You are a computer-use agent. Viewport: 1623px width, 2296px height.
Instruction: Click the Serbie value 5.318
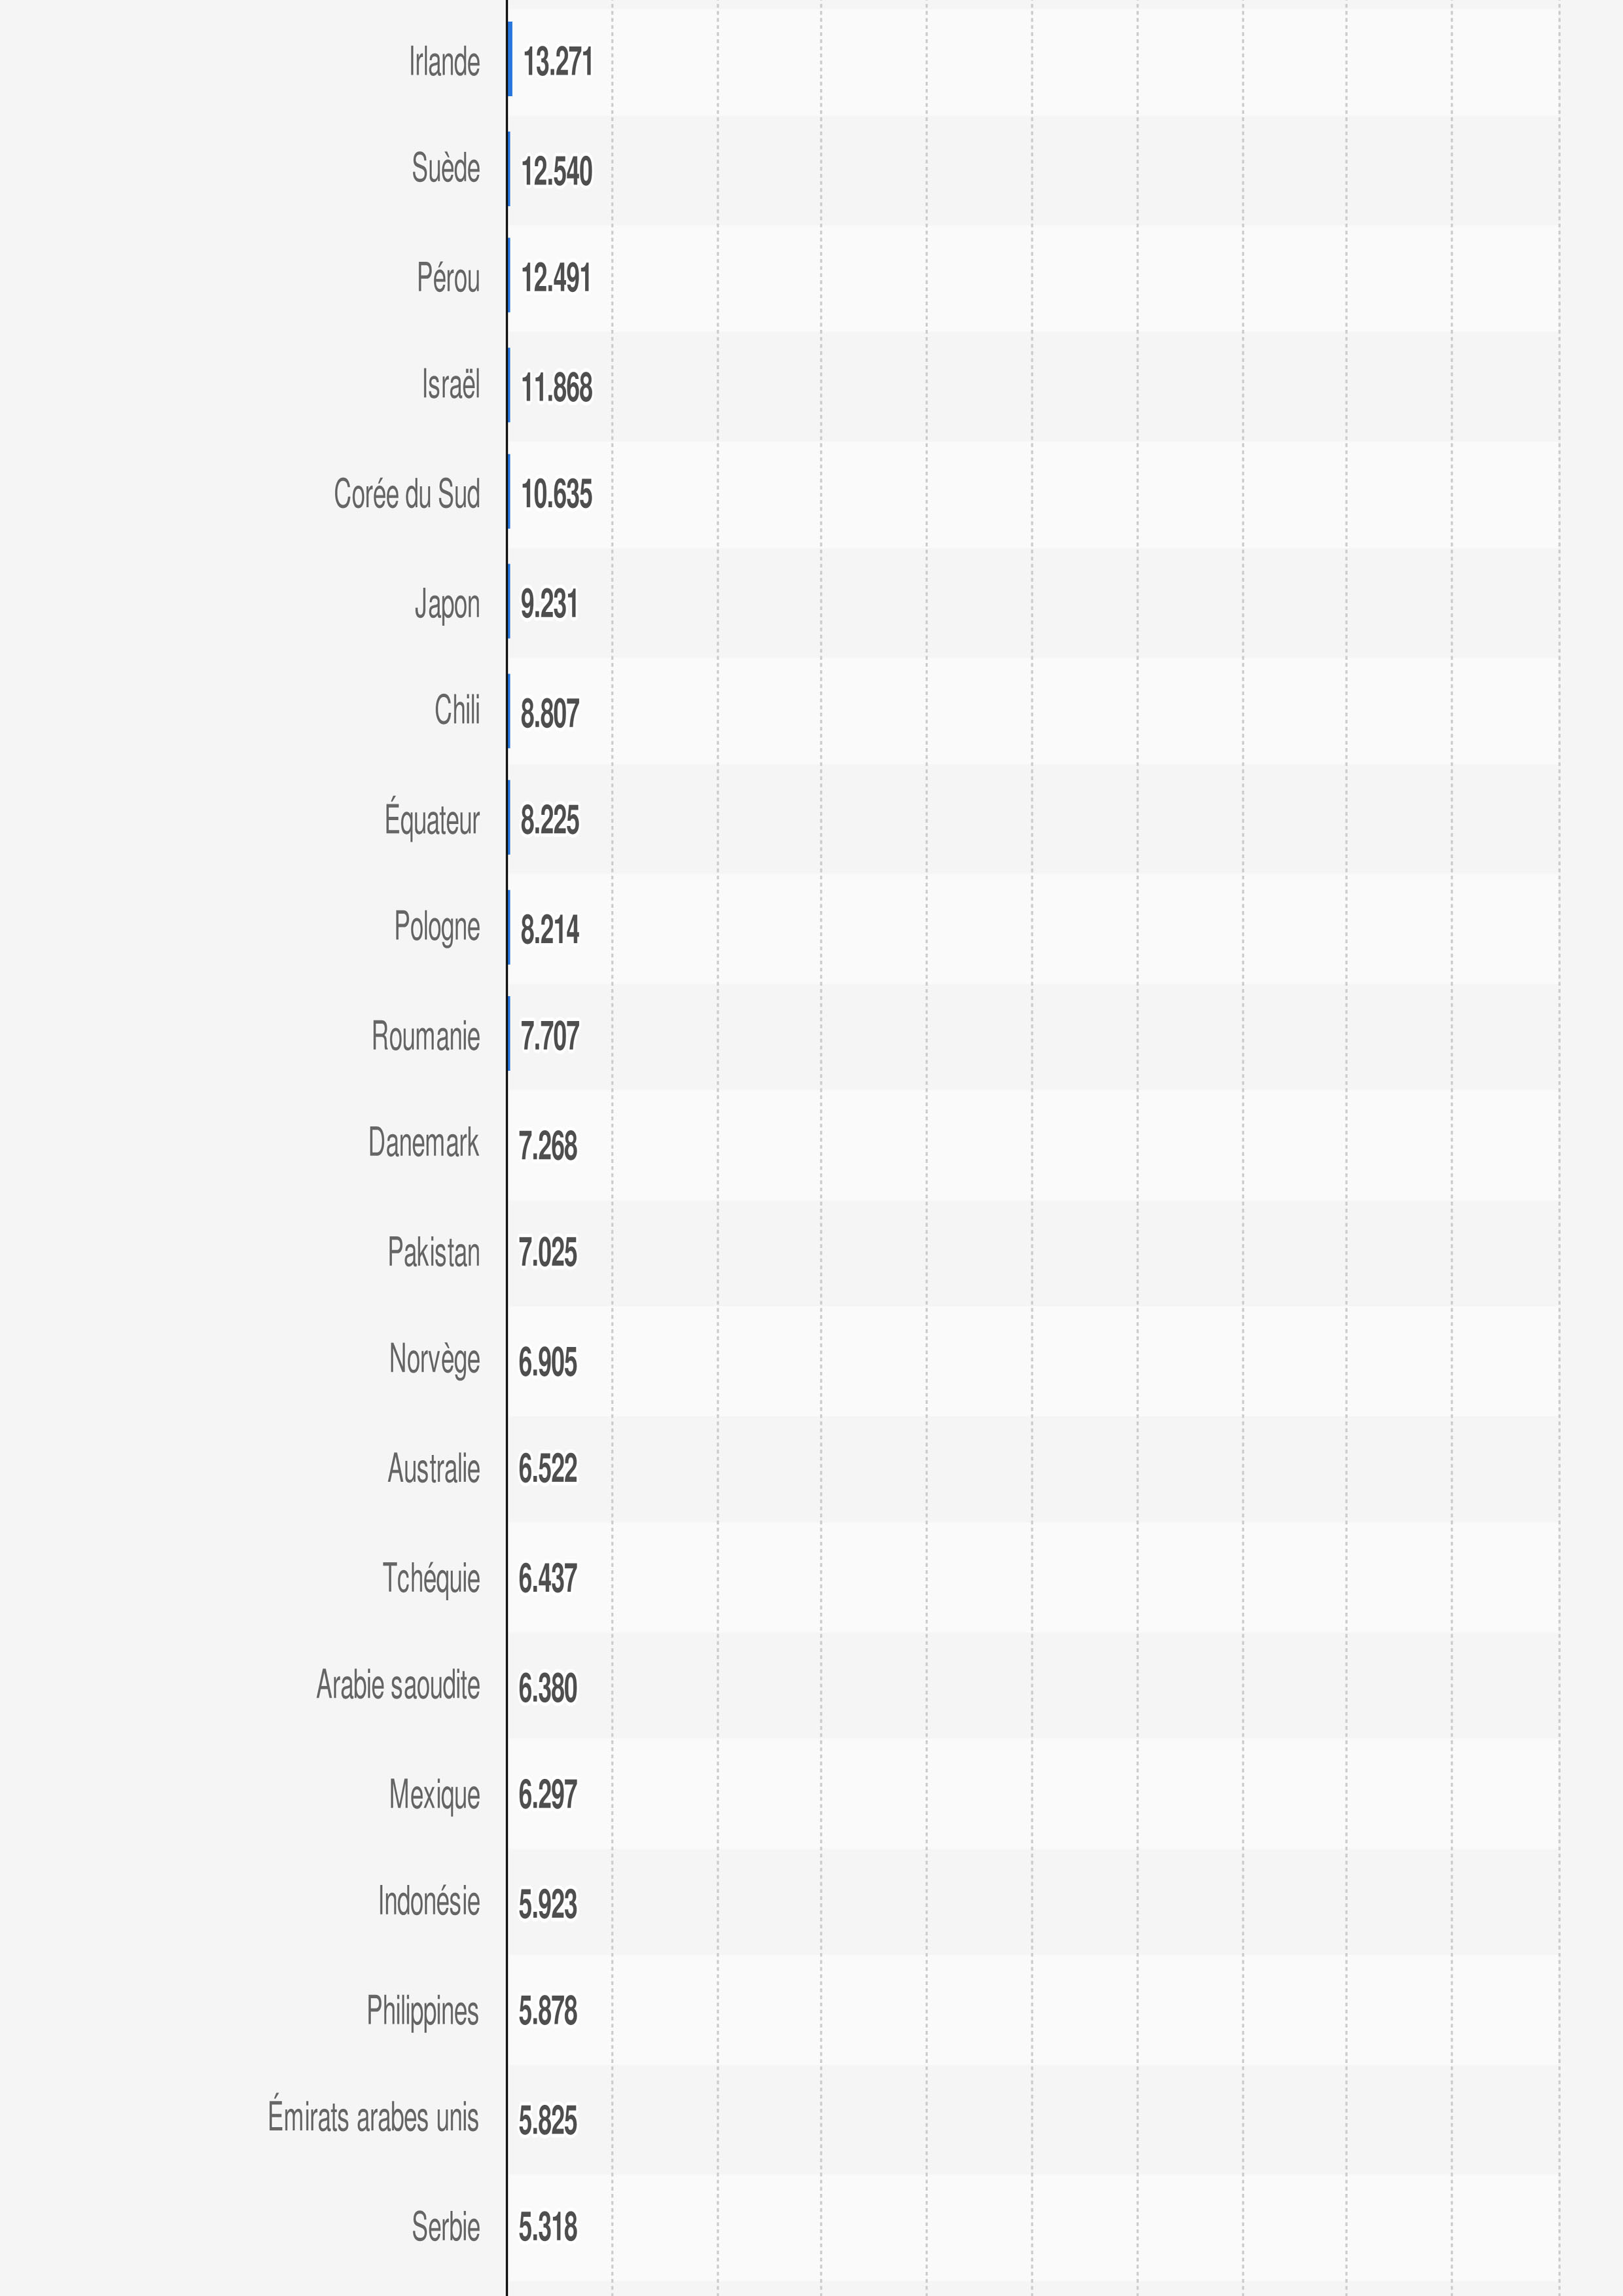[548, 2227]
